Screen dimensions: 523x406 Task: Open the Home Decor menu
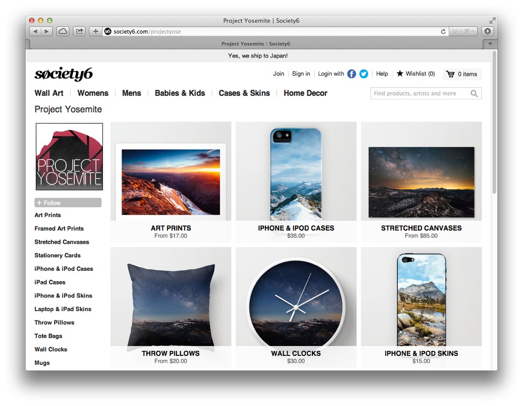[306, 93]
